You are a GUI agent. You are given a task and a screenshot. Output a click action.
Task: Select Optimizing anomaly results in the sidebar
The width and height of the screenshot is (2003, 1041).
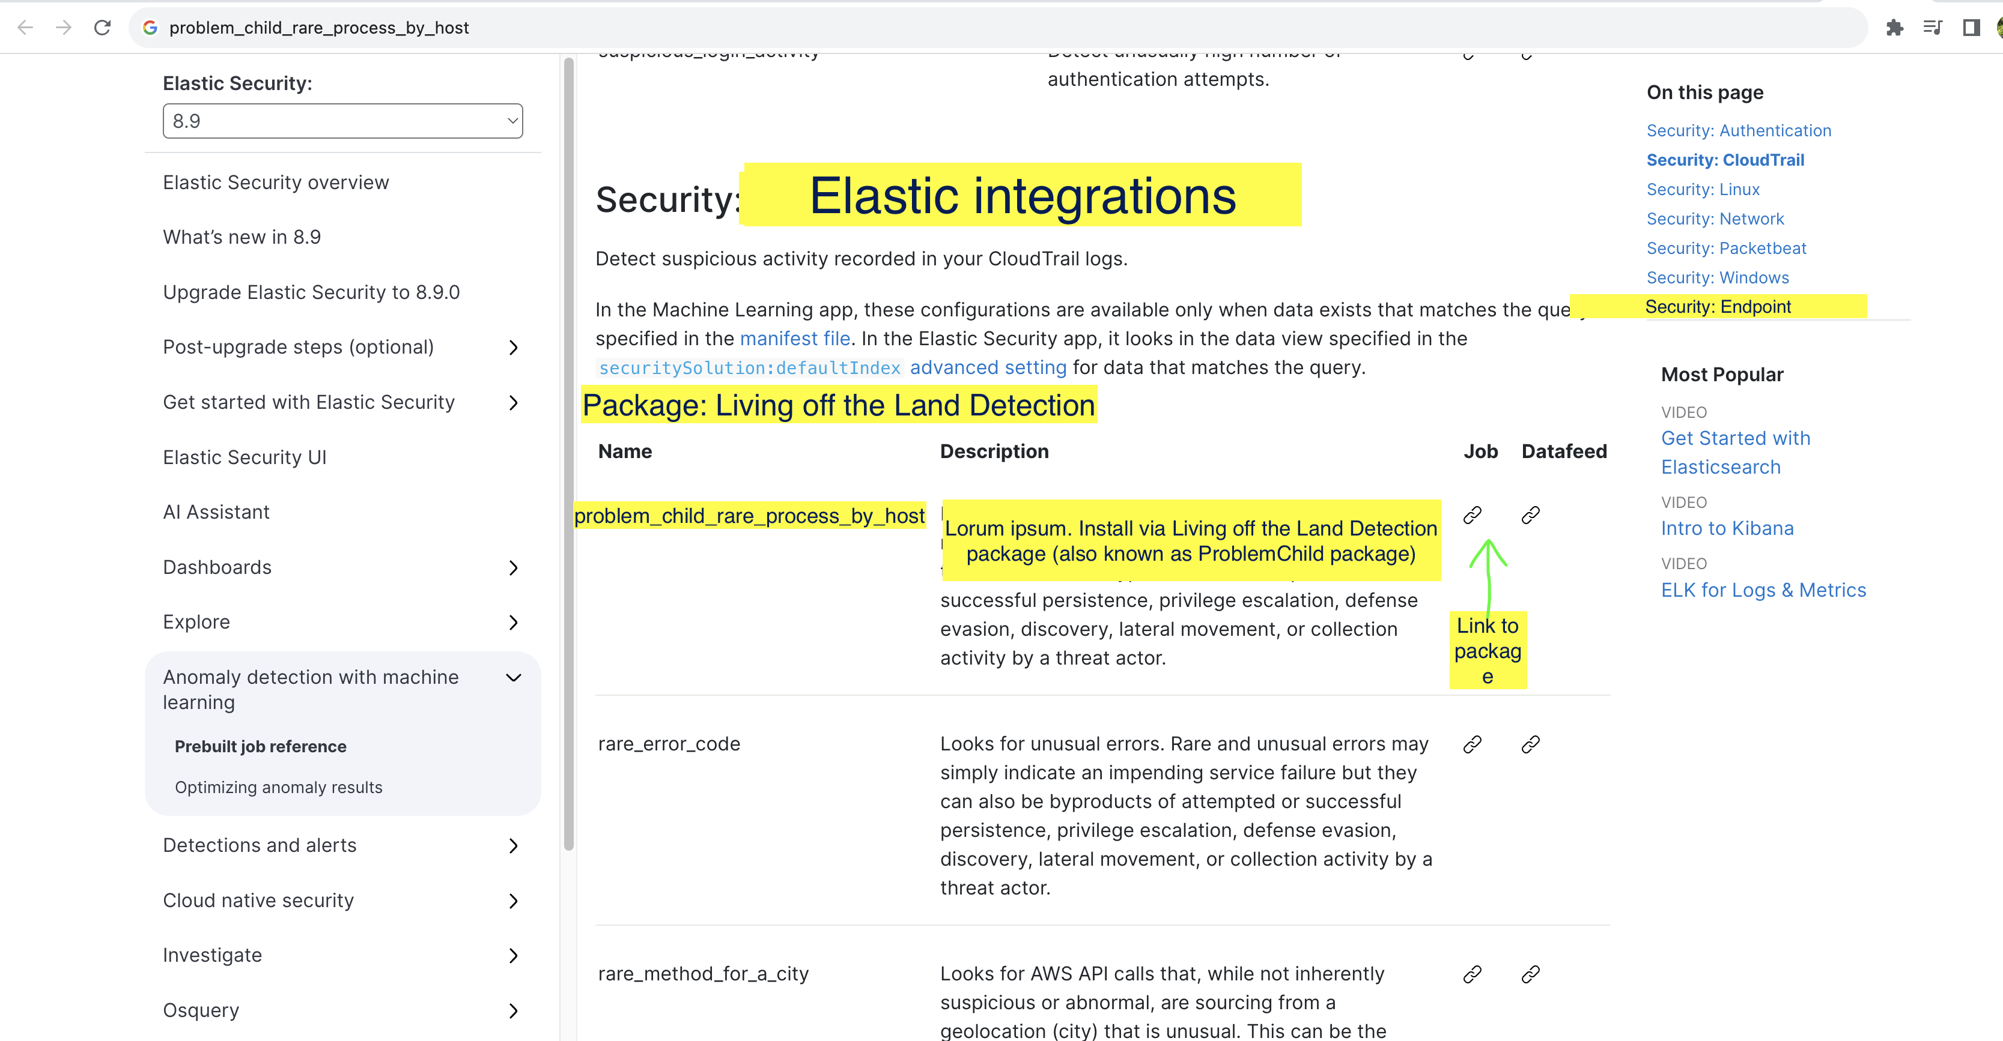(x=278, y=787)
